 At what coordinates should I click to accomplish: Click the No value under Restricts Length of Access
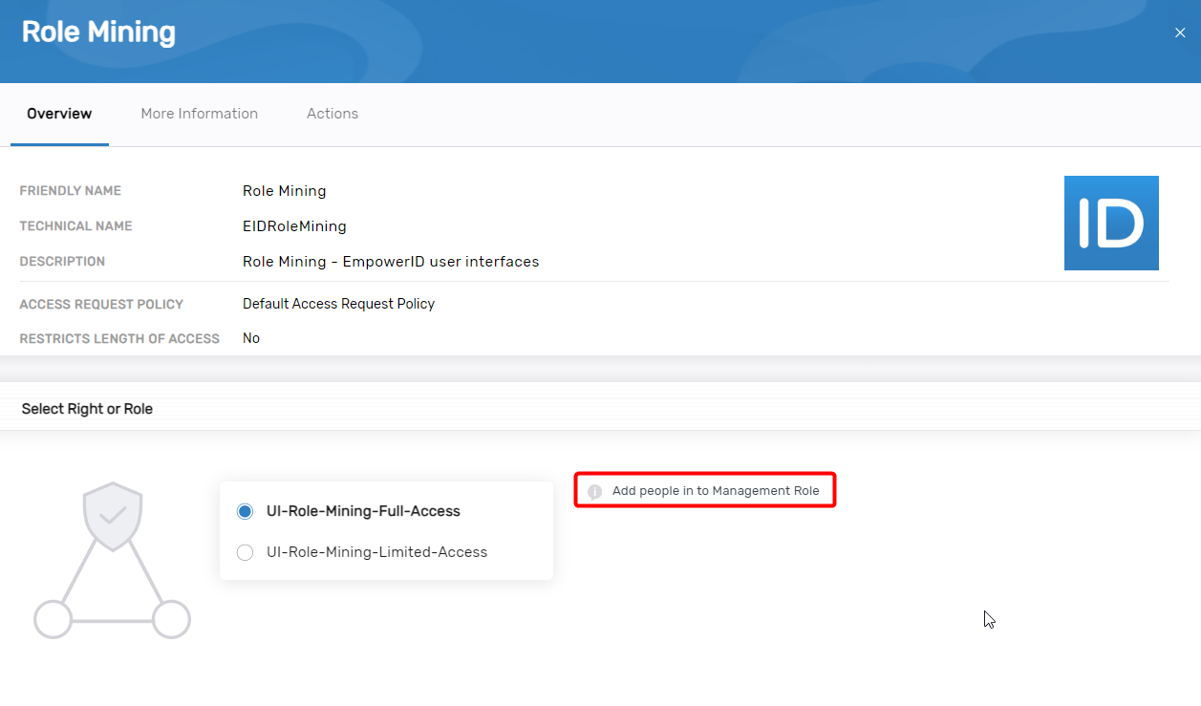(x=250, y=337)
